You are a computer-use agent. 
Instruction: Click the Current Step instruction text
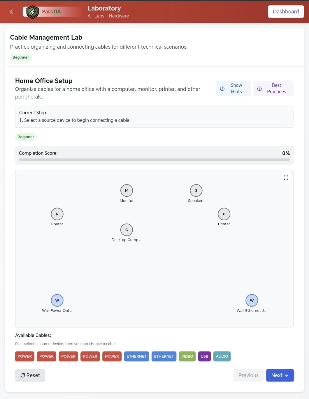74,120
